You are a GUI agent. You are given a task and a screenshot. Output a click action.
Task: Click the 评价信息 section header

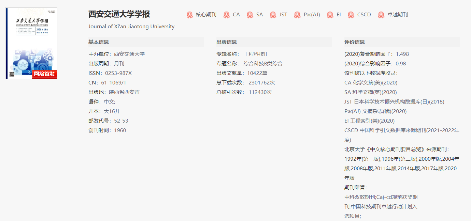[402, 42]
